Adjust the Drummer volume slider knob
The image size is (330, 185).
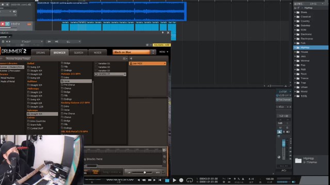(x=145, y=173)
